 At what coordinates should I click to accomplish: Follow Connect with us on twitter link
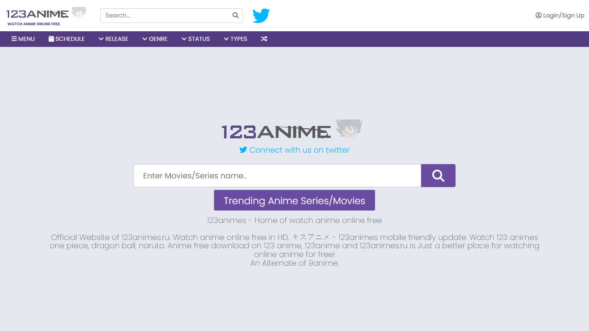click(x=294, y=150)
